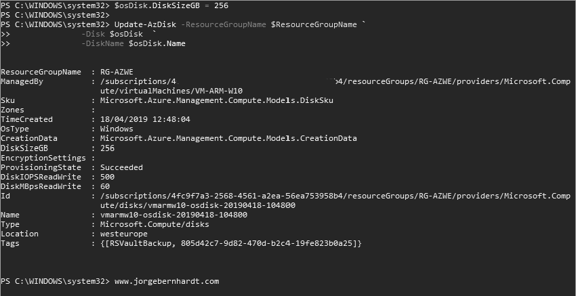The width and height of the screenshot is (576, 296).
Task: Click the Update-AzDisk command name
Action: click(136, 24)
